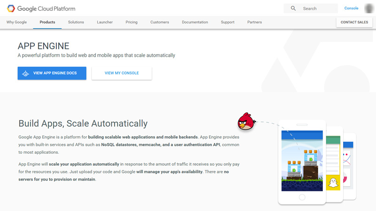Open the Customers nav item
Screen dimensions: 376x211
[x=160, y=22]
